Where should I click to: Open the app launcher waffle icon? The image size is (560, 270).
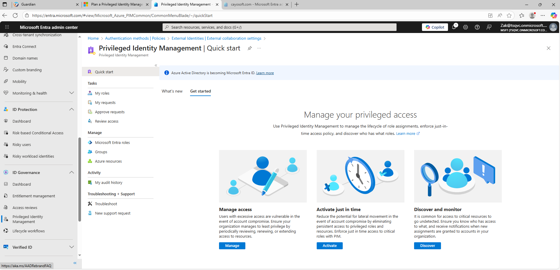coord(7,27)
